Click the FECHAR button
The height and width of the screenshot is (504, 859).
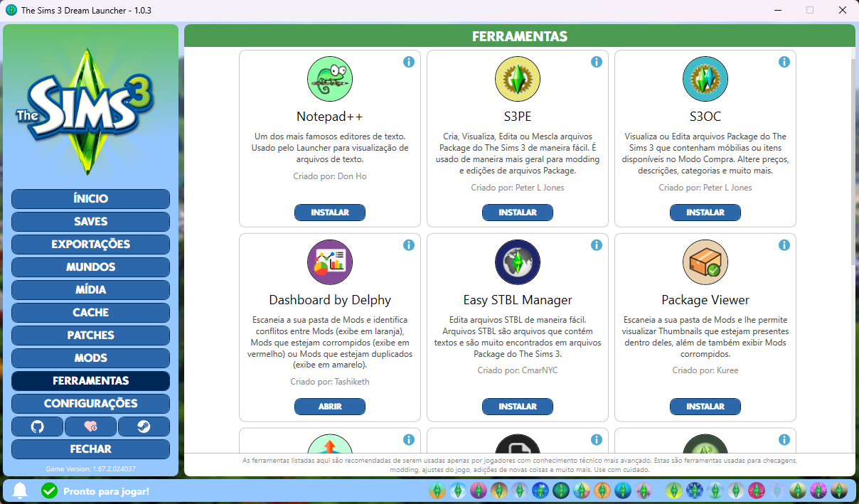tap(90, 449)
